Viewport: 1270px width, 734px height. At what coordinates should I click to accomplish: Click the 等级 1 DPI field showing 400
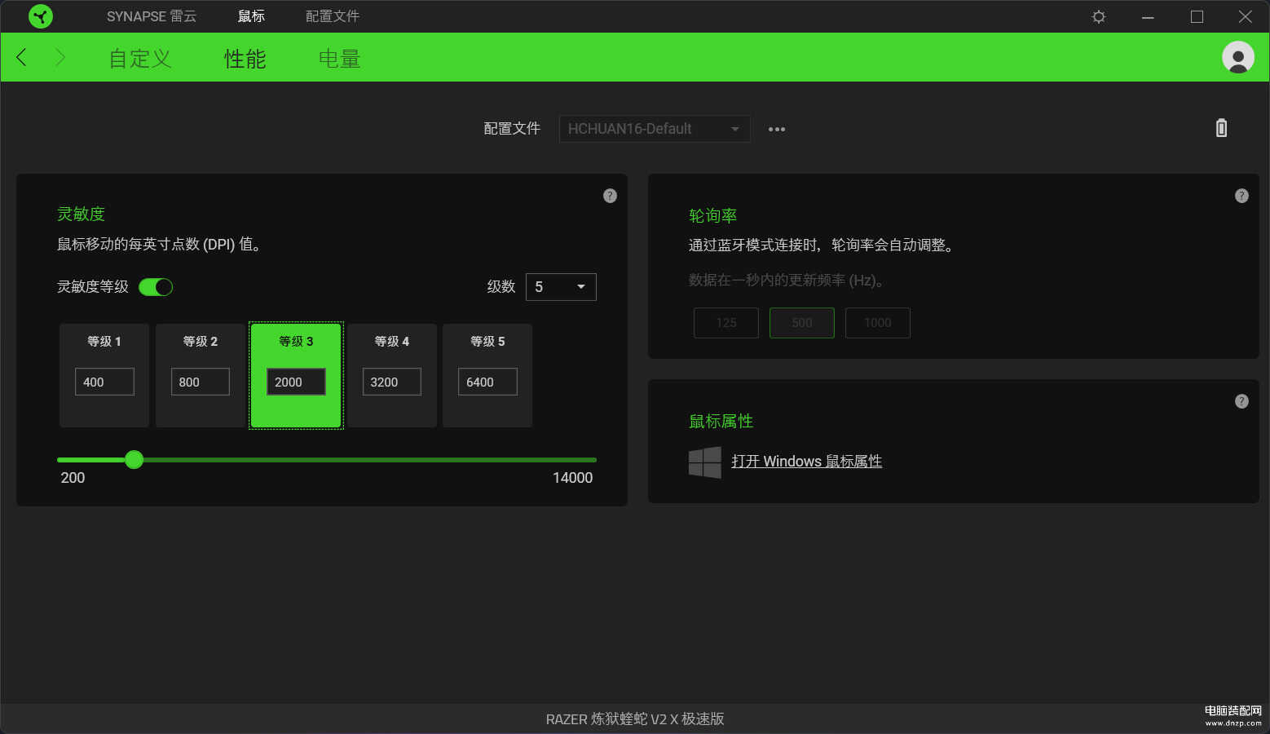click(104, 382)
